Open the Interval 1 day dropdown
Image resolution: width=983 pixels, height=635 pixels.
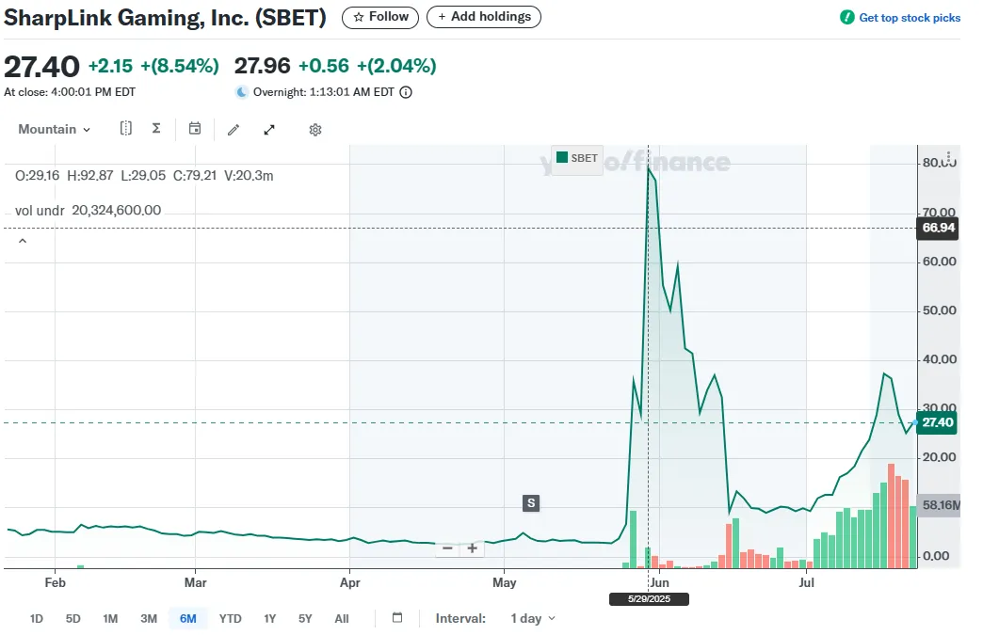coord(532,618)
